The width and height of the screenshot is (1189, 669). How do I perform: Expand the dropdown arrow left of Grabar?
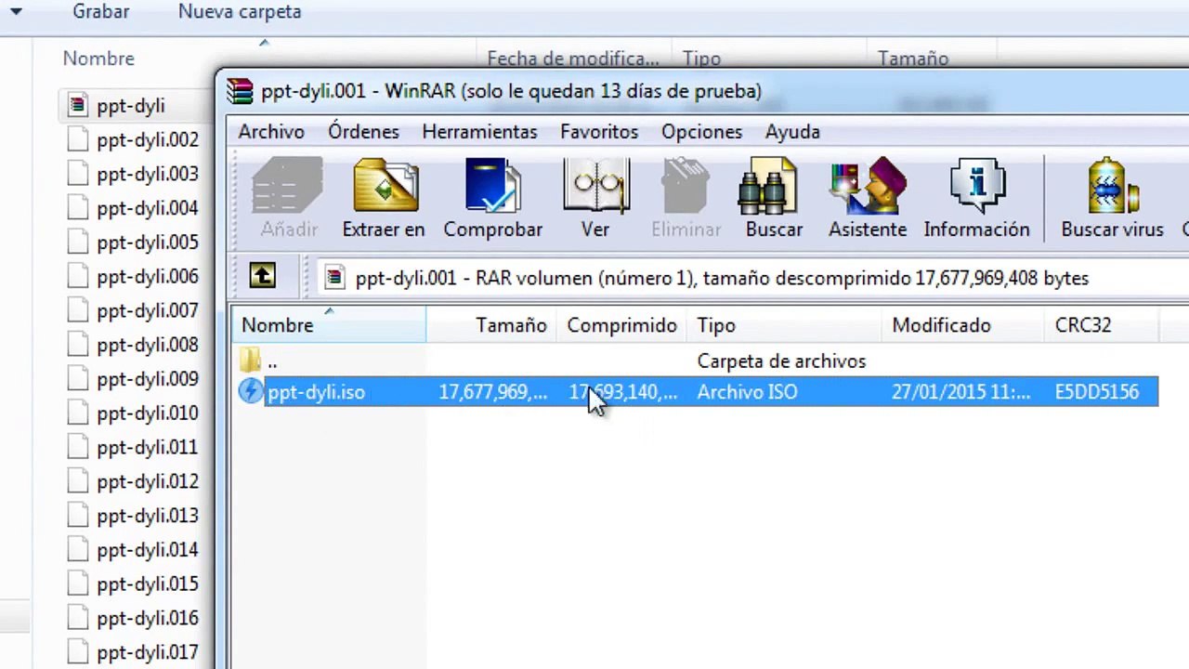pos(16,12)
